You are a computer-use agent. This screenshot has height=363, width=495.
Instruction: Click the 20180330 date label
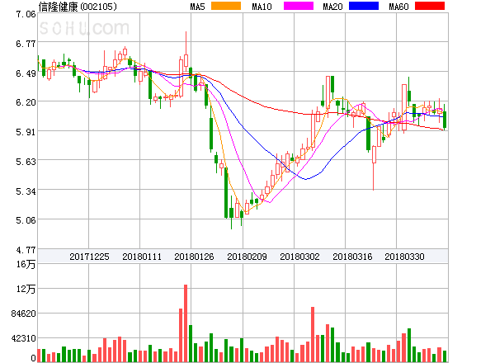coord(404,257)
